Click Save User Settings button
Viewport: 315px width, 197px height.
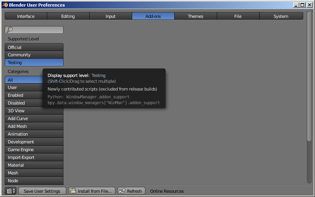click(x=42, y=191)
